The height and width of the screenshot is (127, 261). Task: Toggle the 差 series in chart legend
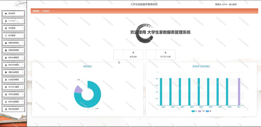(x=208, y=111)
